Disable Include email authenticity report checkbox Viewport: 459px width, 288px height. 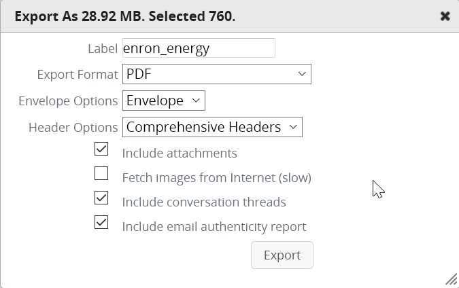(101, 222)
